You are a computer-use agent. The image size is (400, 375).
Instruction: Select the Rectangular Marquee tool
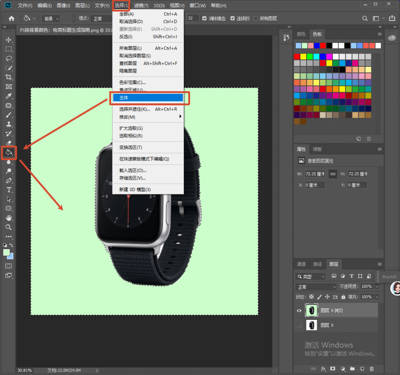[9, 49]
